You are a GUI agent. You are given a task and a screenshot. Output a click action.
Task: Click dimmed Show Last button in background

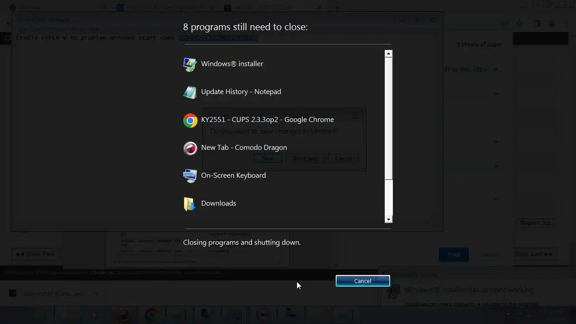pos(534,254)
